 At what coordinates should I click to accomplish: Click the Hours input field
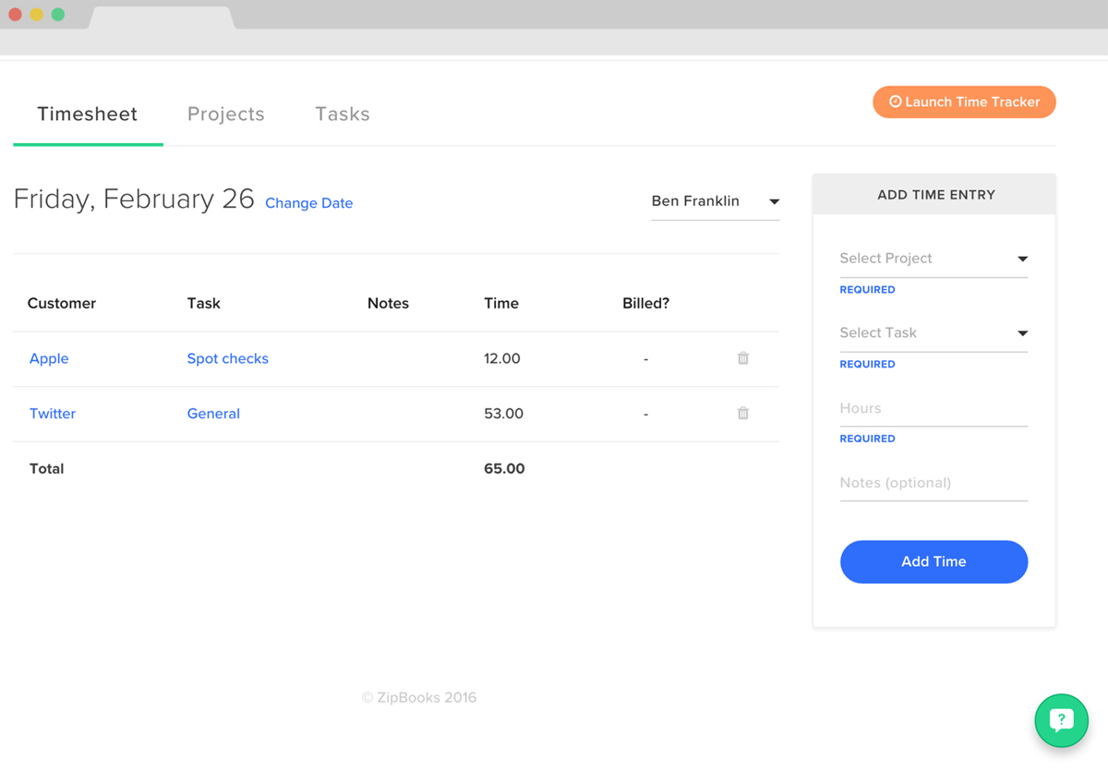coord(933,408)
